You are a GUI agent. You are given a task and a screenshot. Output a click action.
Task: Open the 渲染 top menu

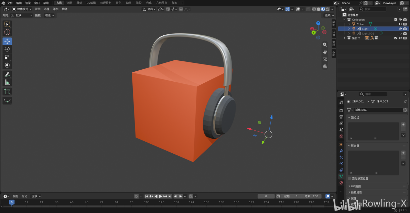pyautogui.click(x=28, y=3)
